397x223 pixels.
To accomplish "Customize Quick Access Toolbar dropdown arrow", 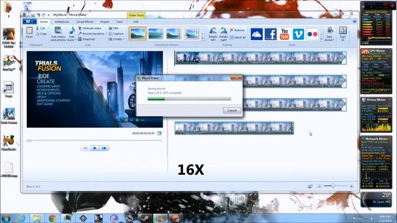I will [48, 15].
